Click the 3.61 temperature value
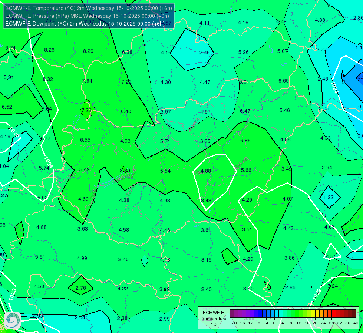This screenshot has width=363, height=333. tap(206, 230)
